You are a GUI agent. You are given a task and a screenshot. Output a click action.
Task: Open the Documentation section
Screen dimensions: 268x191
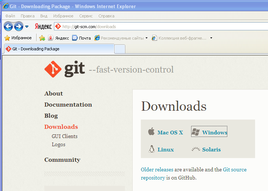pos(68,105)
